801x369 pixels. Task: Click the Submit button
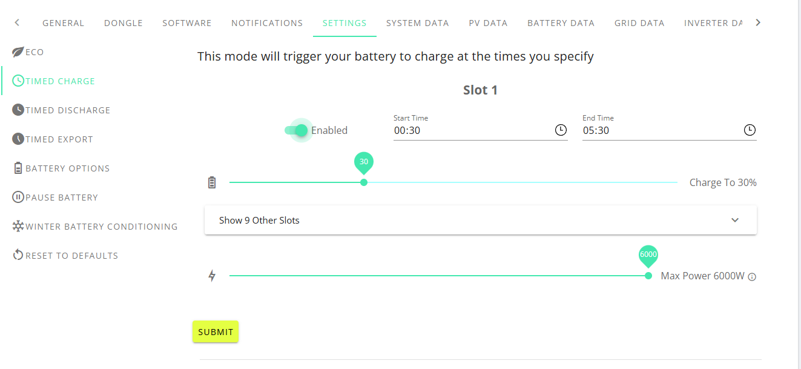[216, 331]
